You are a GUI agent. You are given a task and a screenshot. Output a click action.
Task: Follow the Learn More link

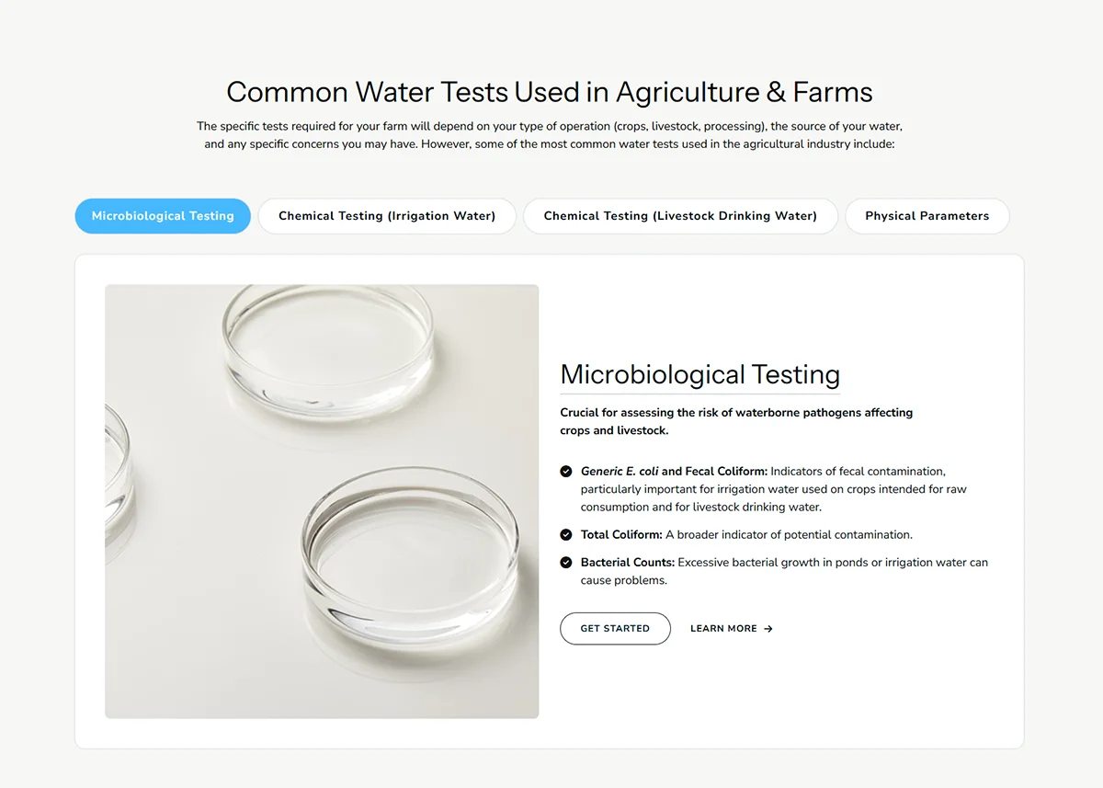pos(723,629)
